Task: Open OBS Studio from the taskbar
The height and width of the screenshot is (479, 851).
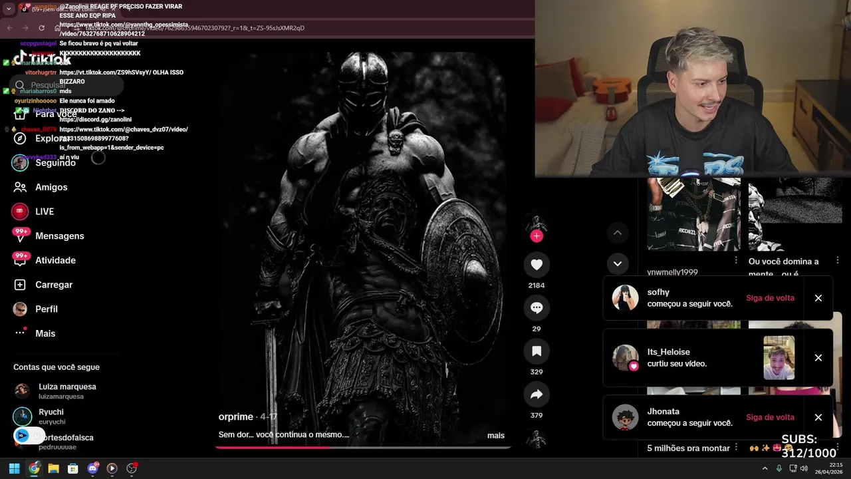Action: tap(132, 468)
